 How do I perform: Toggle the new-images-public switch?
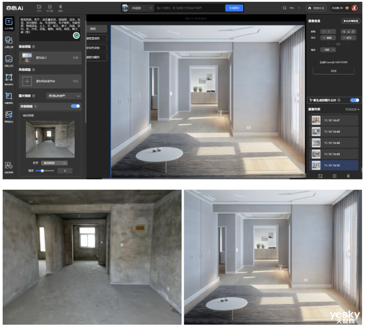(355, 100)
